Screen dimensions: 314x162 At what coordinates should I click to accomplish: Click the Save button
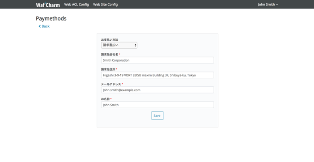(x=157, y=115)
